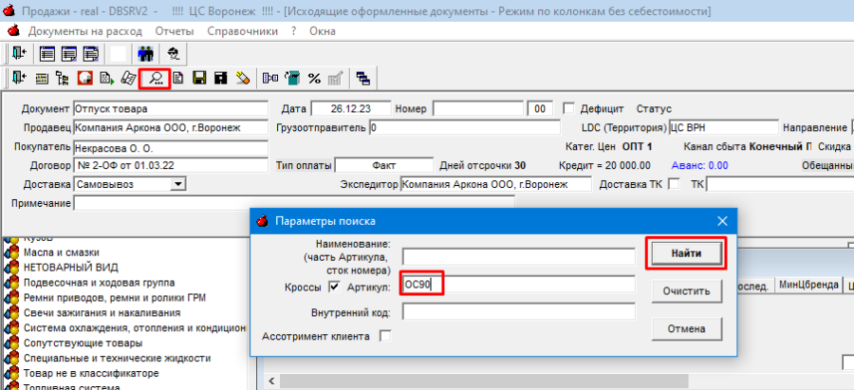
Task: Select Товар не в классификаторе tree item
Action: pyautogui.click(x=91, y=374)
